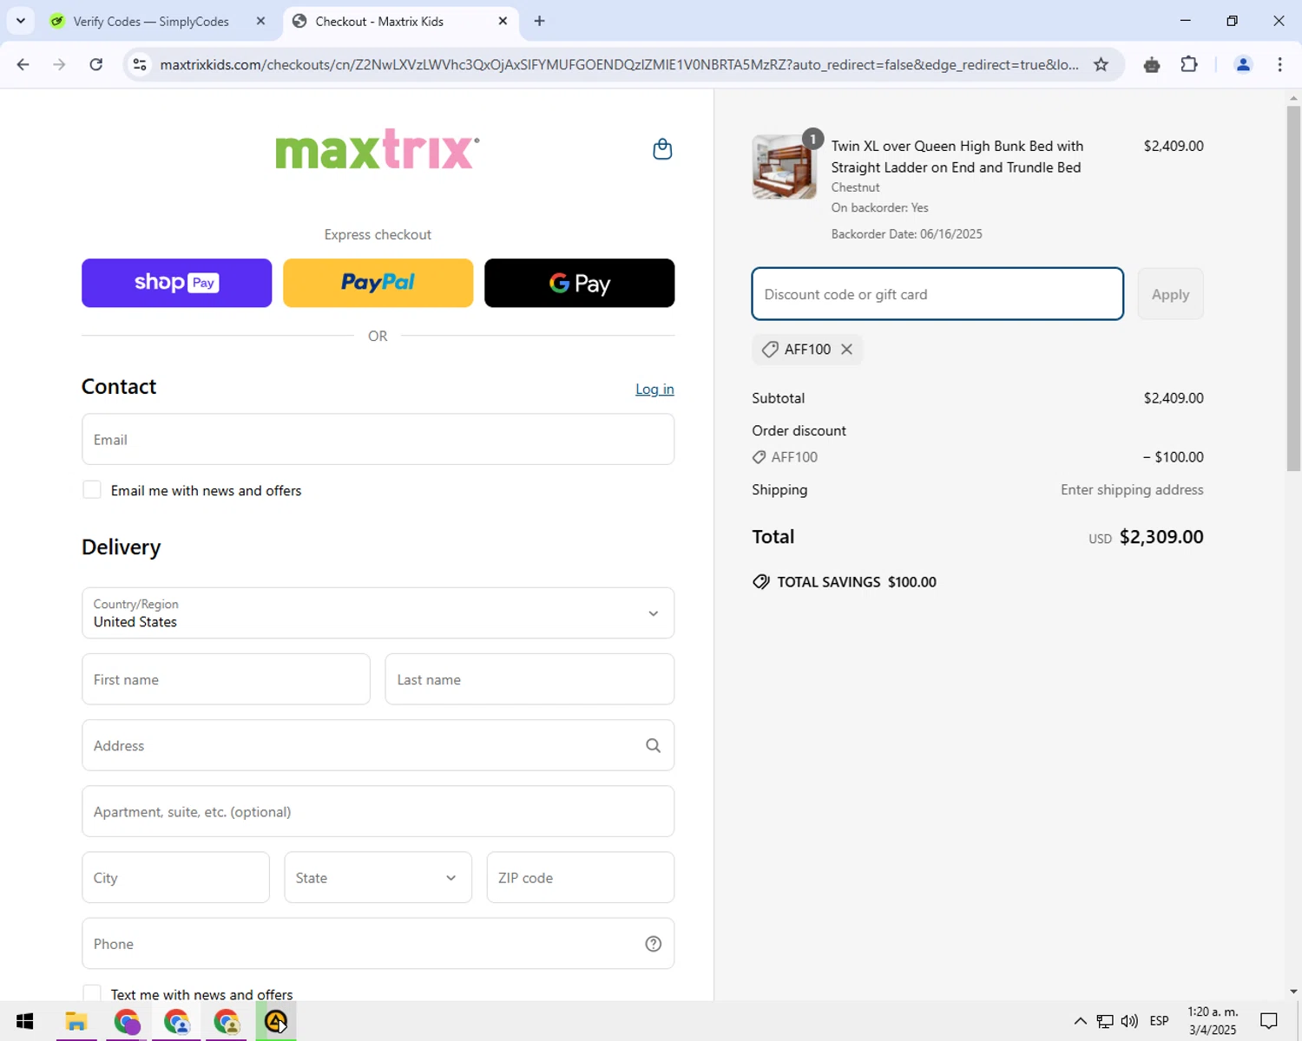This screenshot has width=1302, height=1041.
Task: Open the network icon in system tray
Action: coord(1104,1021)
